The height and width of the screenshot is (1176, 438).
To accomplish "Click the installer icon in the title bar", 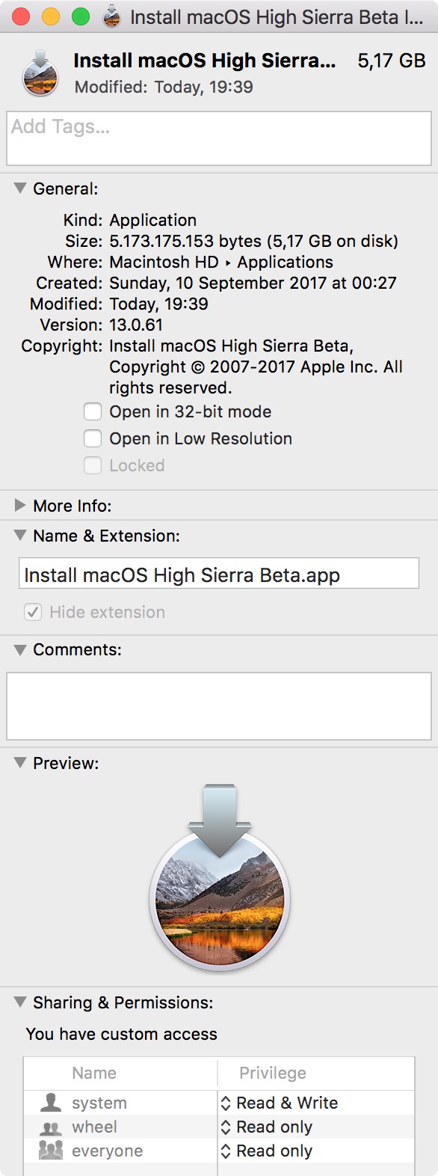I will coord(111,16).
